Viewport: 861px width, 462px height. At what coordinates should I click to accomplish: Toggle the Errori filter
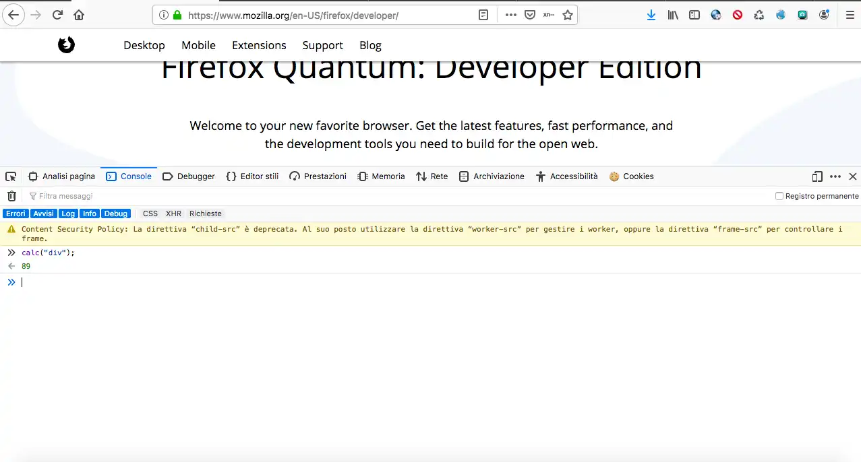pos(16,213)
